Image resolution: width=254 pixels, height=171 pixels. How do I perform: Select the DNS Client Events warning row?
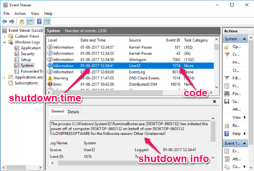pos(130,78)
